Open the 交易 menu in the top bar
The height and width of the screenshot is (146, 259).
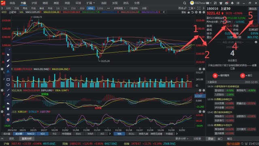[137, 3]
